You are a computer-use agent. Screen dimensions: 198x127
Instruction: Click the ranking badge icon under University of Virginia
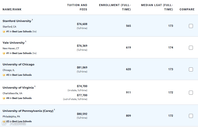(x=4, y=98)
